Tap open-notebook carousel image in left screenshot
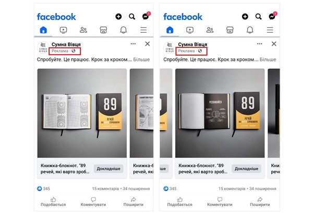Screen dimensions: 314x214 [82, 113]
